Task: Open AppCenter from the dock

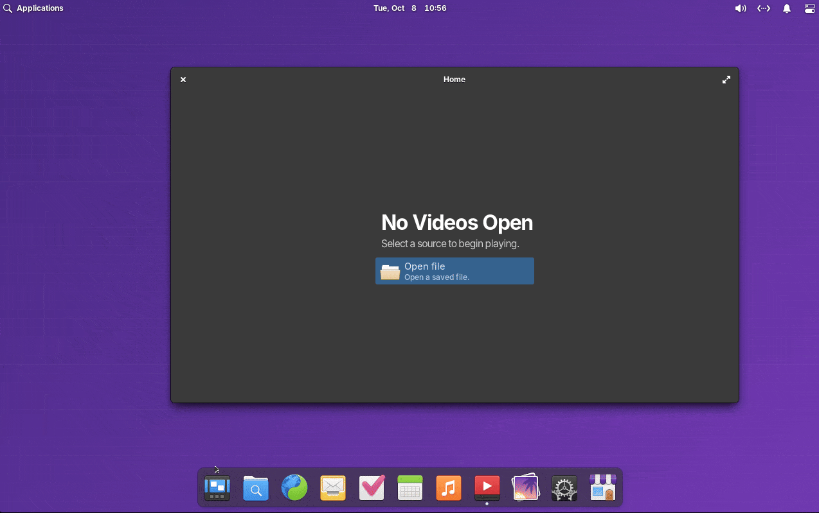Action: click(602, 487)
